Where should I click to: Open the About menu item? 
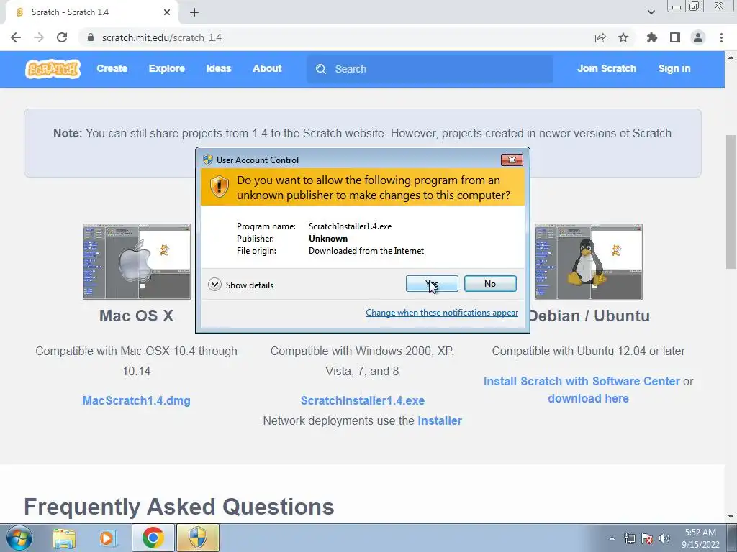tap(268, 68)
